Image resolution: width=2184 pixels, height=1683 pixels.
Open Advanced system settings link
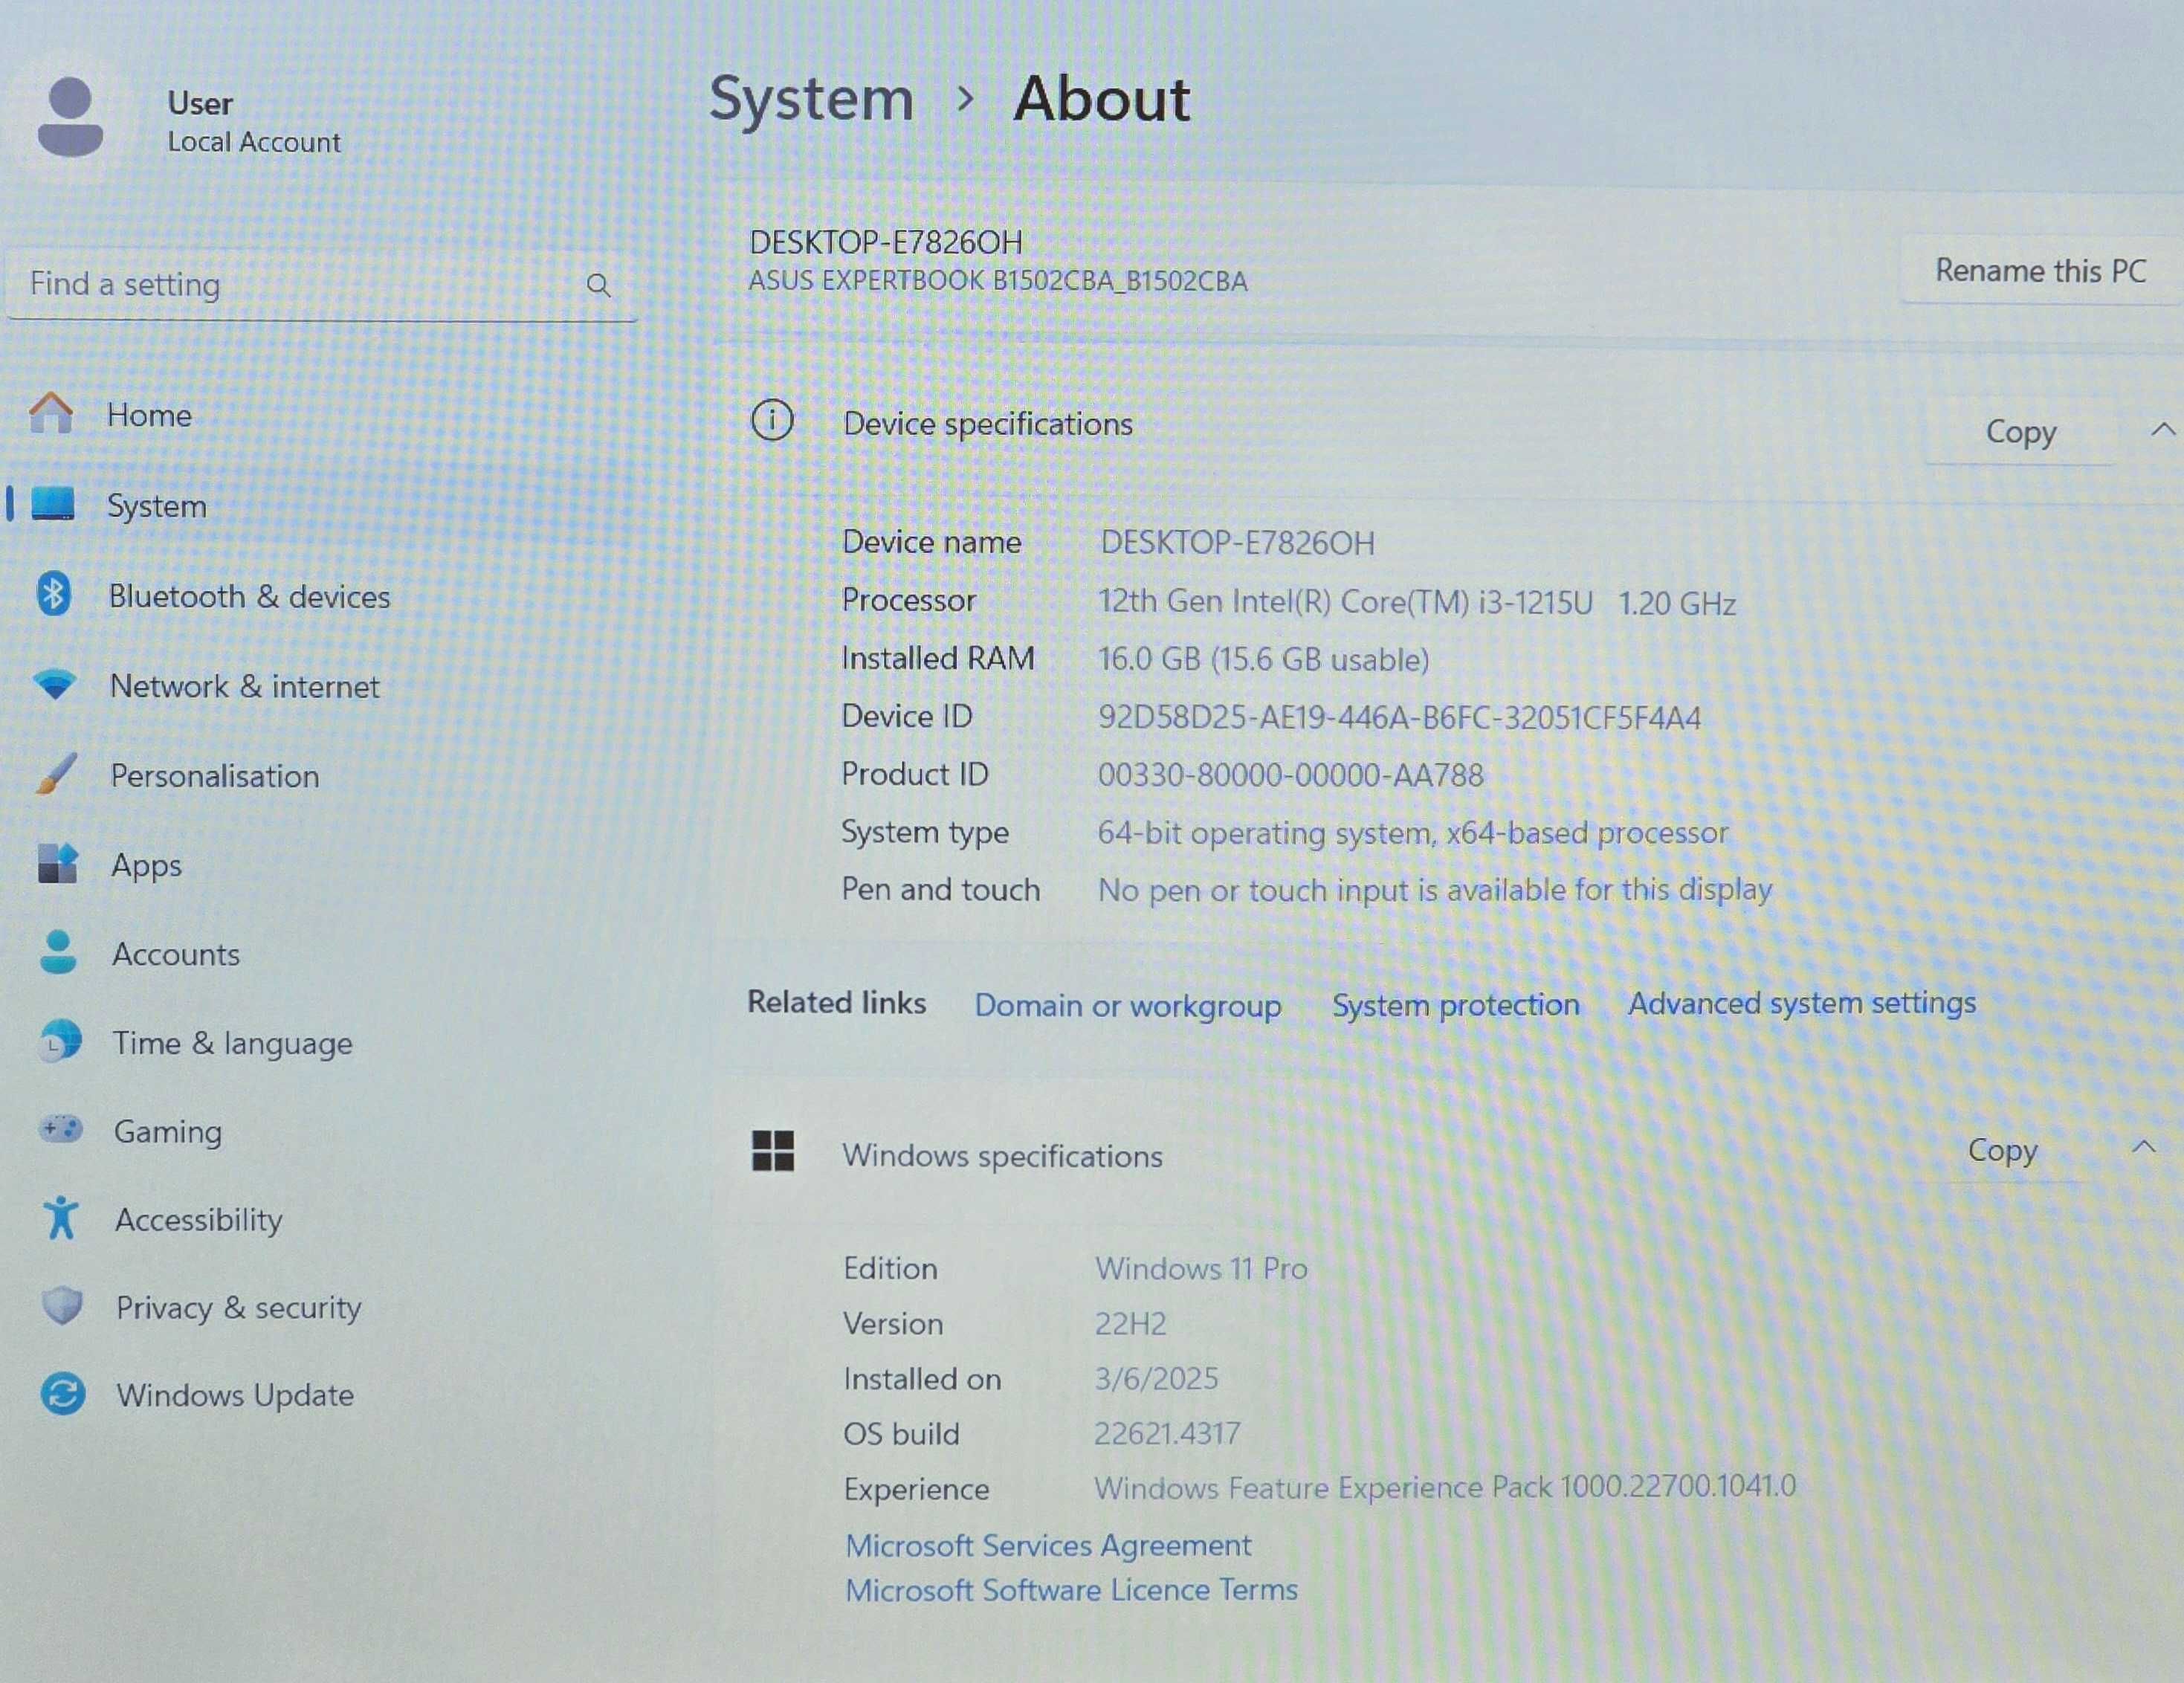pos(1802,1003)
